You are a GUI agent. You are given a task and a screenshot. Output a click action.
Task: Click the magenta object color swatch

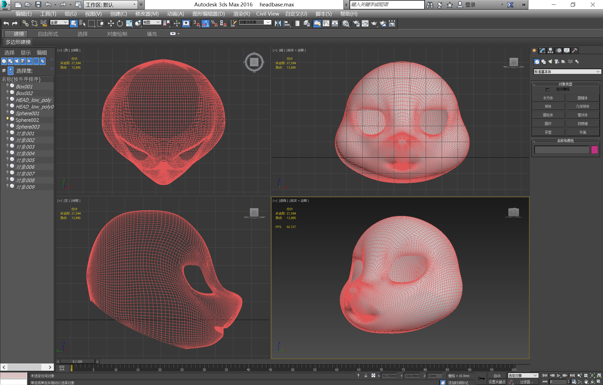point(594,150)
